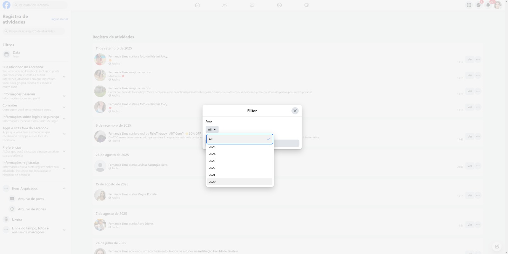Open the Marketplace icon in top navigation
Screen dimensions: 508x254
coord(252,5)
